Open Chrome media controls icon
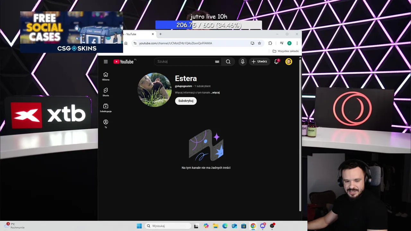Screen dimensions: 411x231 282,43
